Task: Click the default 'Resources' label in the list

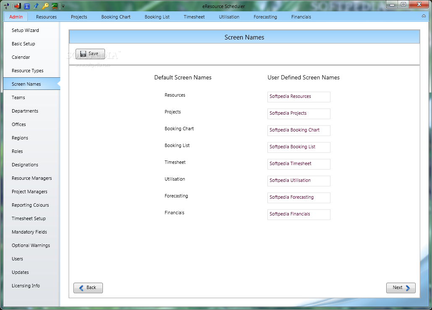Action: (175, 95)
